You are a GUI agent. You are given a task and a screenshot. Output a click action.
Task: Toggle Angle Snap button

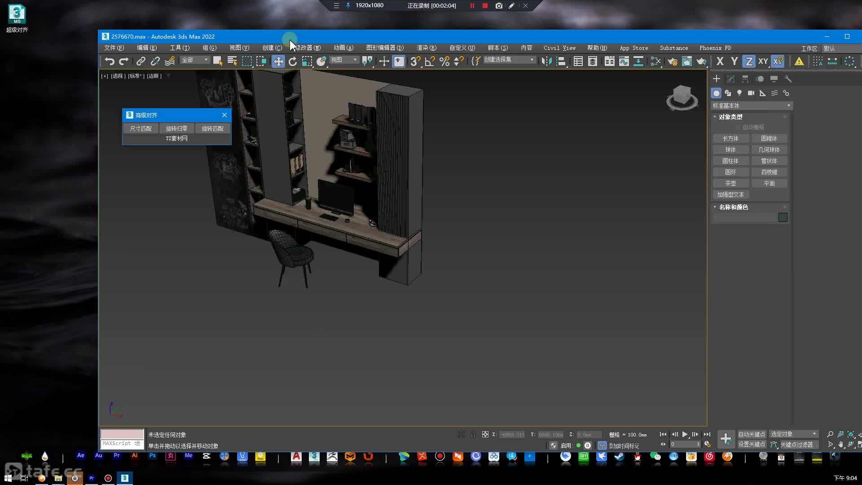pyautogui.click(x=430, y=62)
